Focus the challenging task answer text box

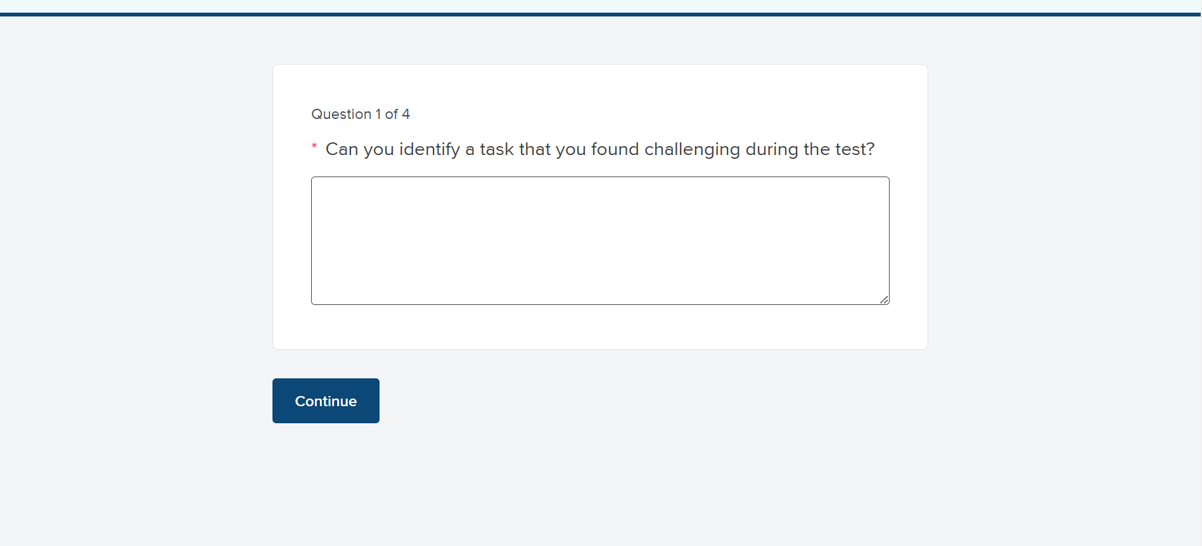coord(599,240)
